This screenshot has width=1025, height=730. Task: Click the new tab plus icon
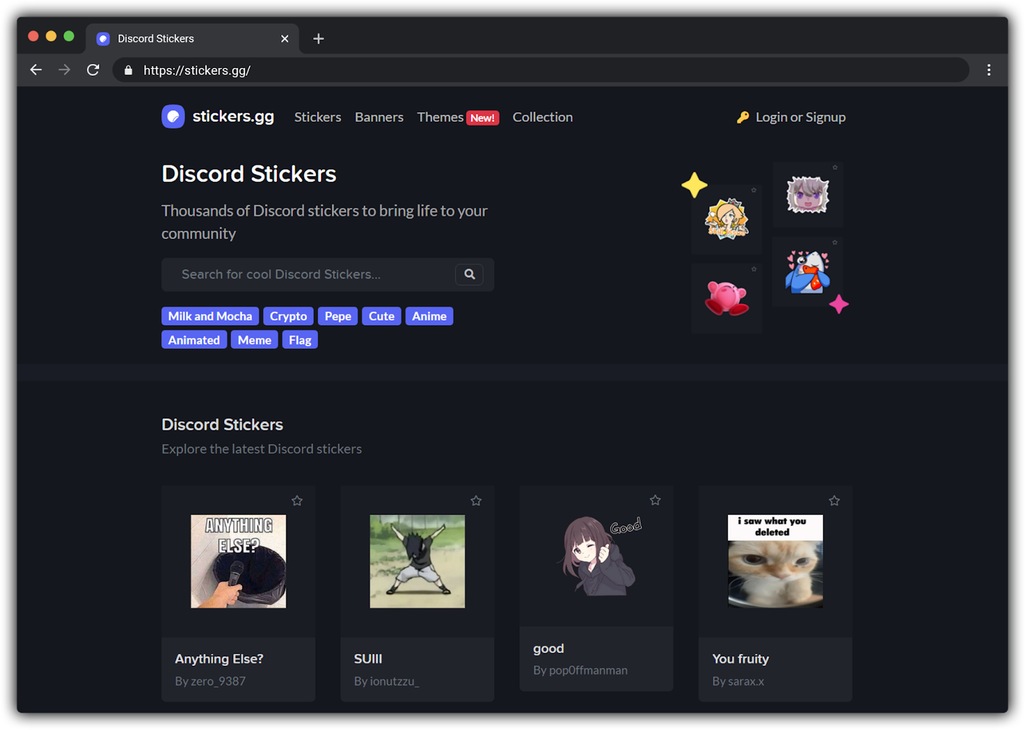(318, 38)
